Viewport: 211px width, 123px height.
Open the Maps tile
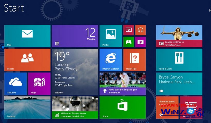coord(39,84)
